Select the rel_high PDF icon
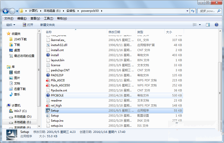This screenshot has width=224, height=143. click(x=48, y=105)
